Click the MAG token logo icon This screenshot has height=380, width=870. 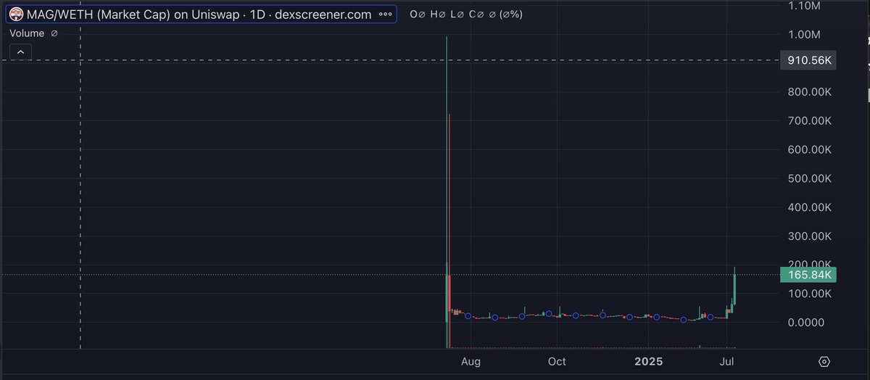(15, 15)
